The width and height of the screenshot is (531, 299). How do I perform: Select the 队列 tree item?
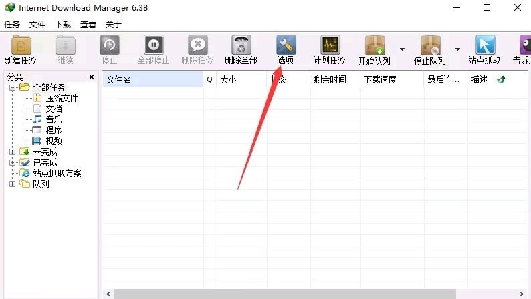pos(41,184)
